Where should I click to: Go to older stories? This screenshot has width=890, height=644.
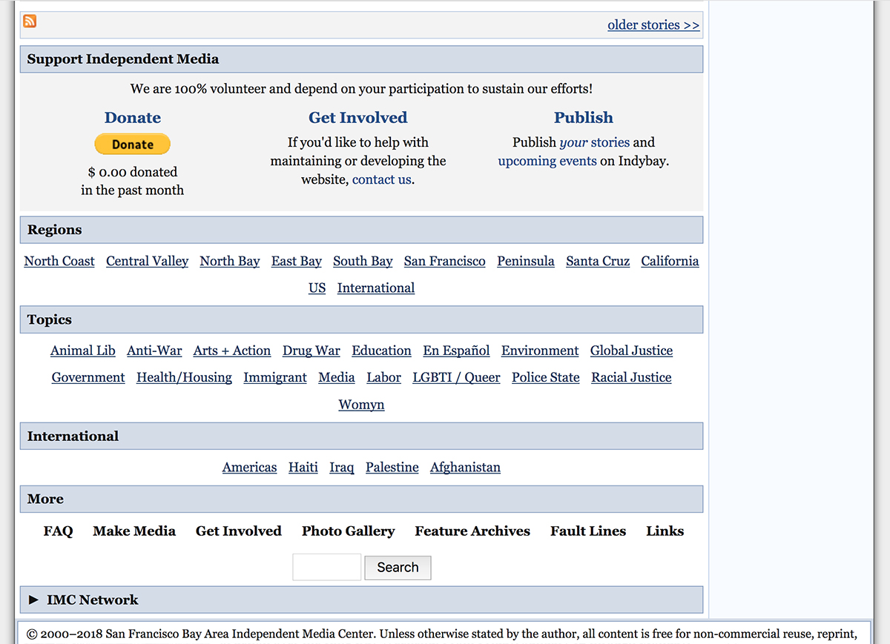[653, 25]
